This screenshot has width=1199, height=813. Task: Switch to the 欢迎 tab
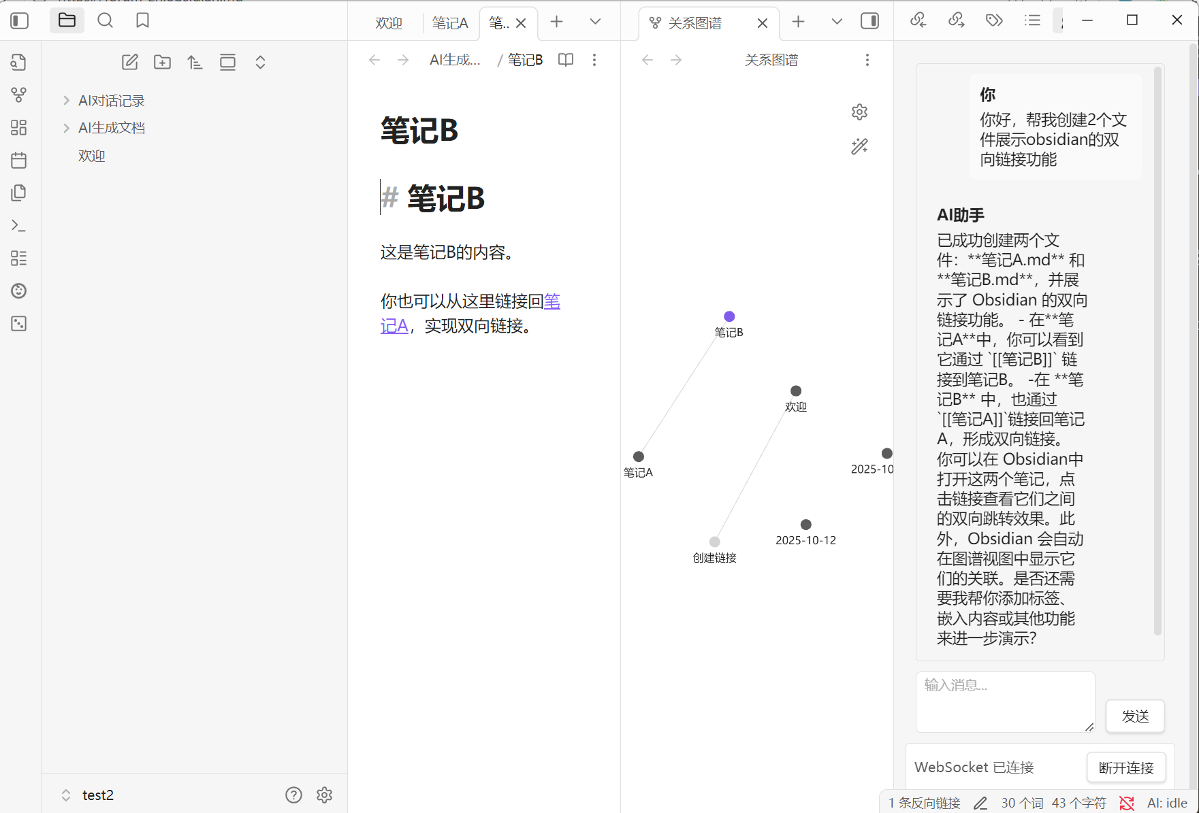(389, 23)
